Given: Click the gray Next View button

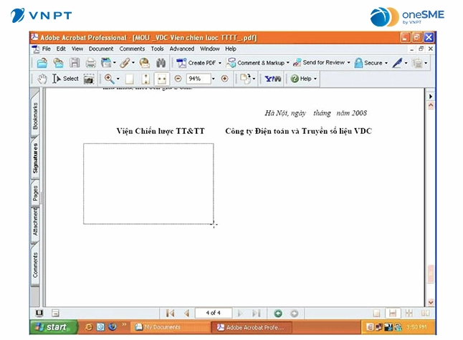Looking at the screenshot, I should (294, 314).
